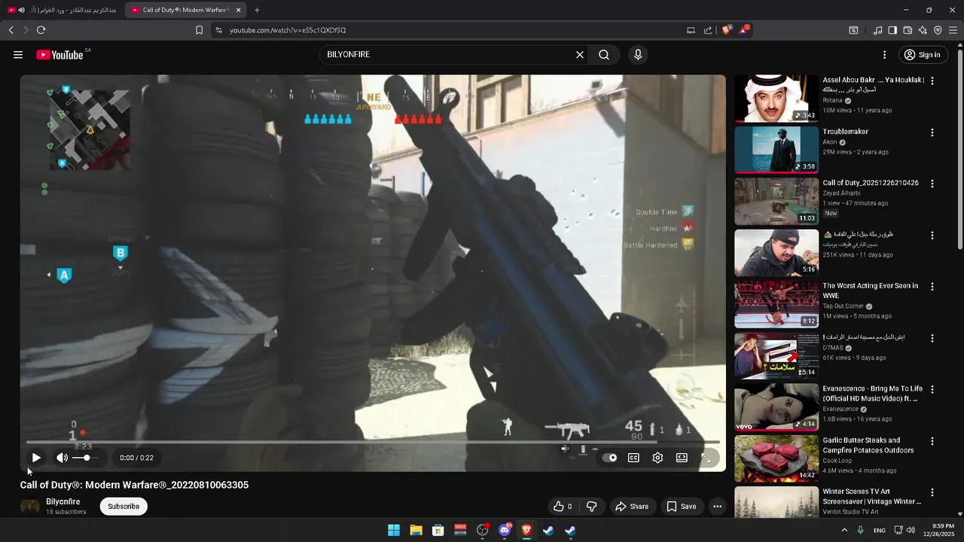Toggle the autoplay switch
Viewport: 964px width, 542px height.
pos(609,458)
